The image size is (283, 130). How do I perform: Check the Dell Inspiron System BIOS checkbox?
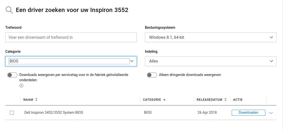(12, 112)
